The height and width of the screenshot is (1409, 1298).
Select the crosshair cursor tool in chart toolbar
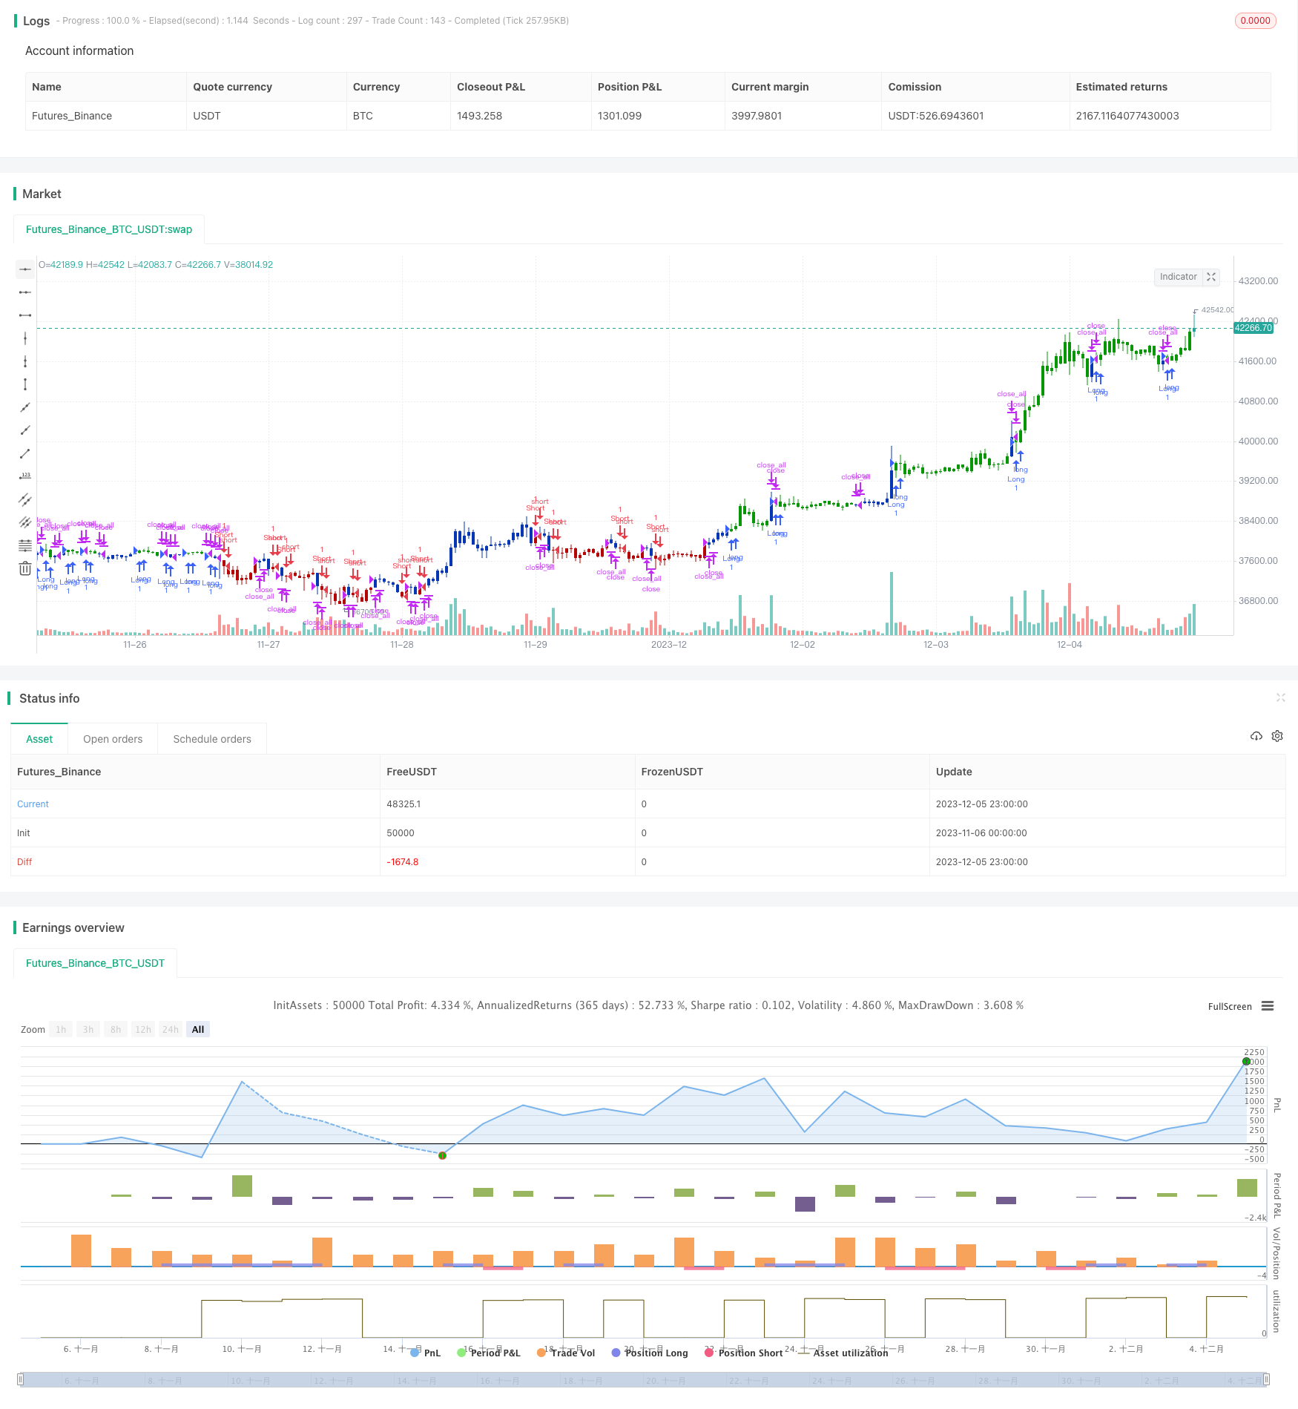pyautogui.click(x=25, y=269)
